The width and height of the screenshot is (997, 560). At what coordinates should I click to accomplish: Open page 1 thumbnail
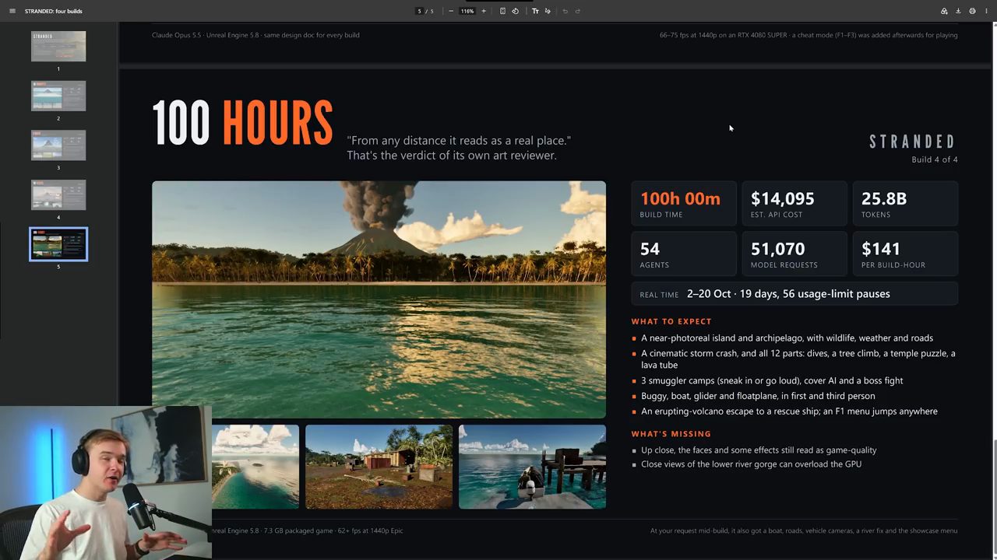point(58,46)
